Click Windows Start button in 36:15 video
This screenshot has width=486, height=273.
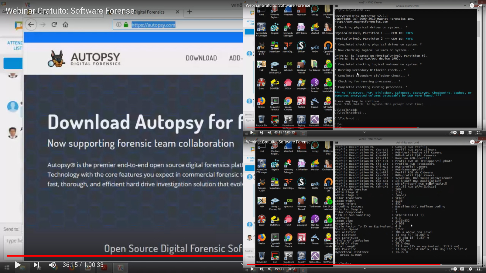click(x=7, y=267)
